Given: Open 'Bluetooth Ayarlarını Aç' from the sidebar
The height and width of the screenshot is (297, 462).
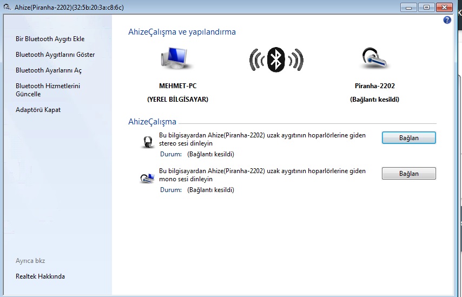Looking at the screenshot, I should (x=49, y=70).
